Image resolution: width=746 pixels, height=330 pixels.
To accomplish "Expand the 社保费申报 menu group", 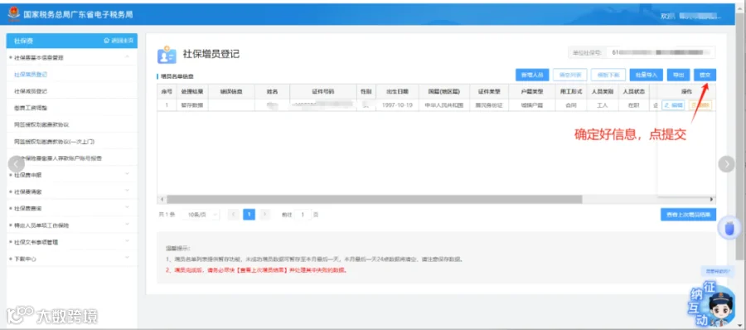I will tap(127, 174).
